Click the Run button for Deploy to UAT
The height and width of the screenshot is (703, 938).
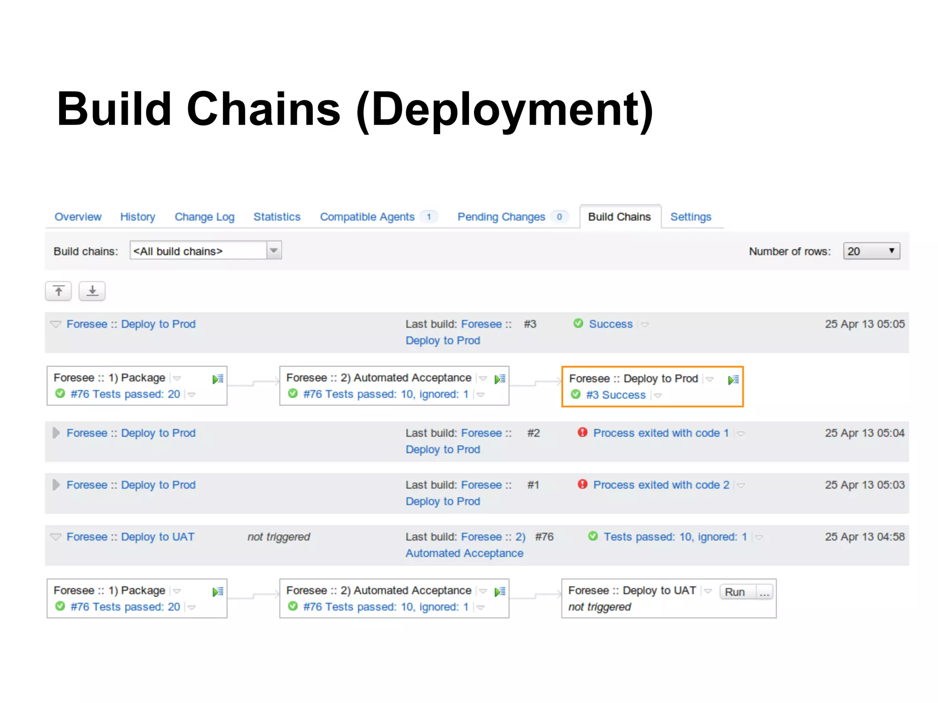click(x=737, y=592)
